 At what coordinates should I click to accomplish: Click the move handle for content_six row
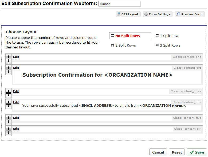pos(9,131)
